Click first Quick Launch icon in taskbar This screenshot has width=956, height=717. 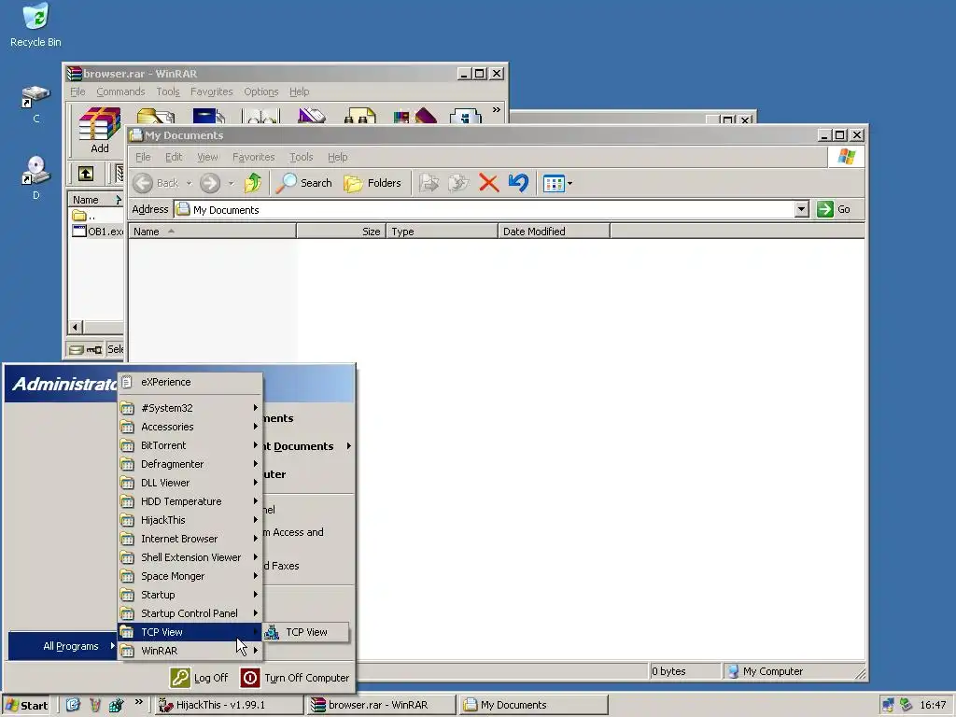tap(73, 706)
